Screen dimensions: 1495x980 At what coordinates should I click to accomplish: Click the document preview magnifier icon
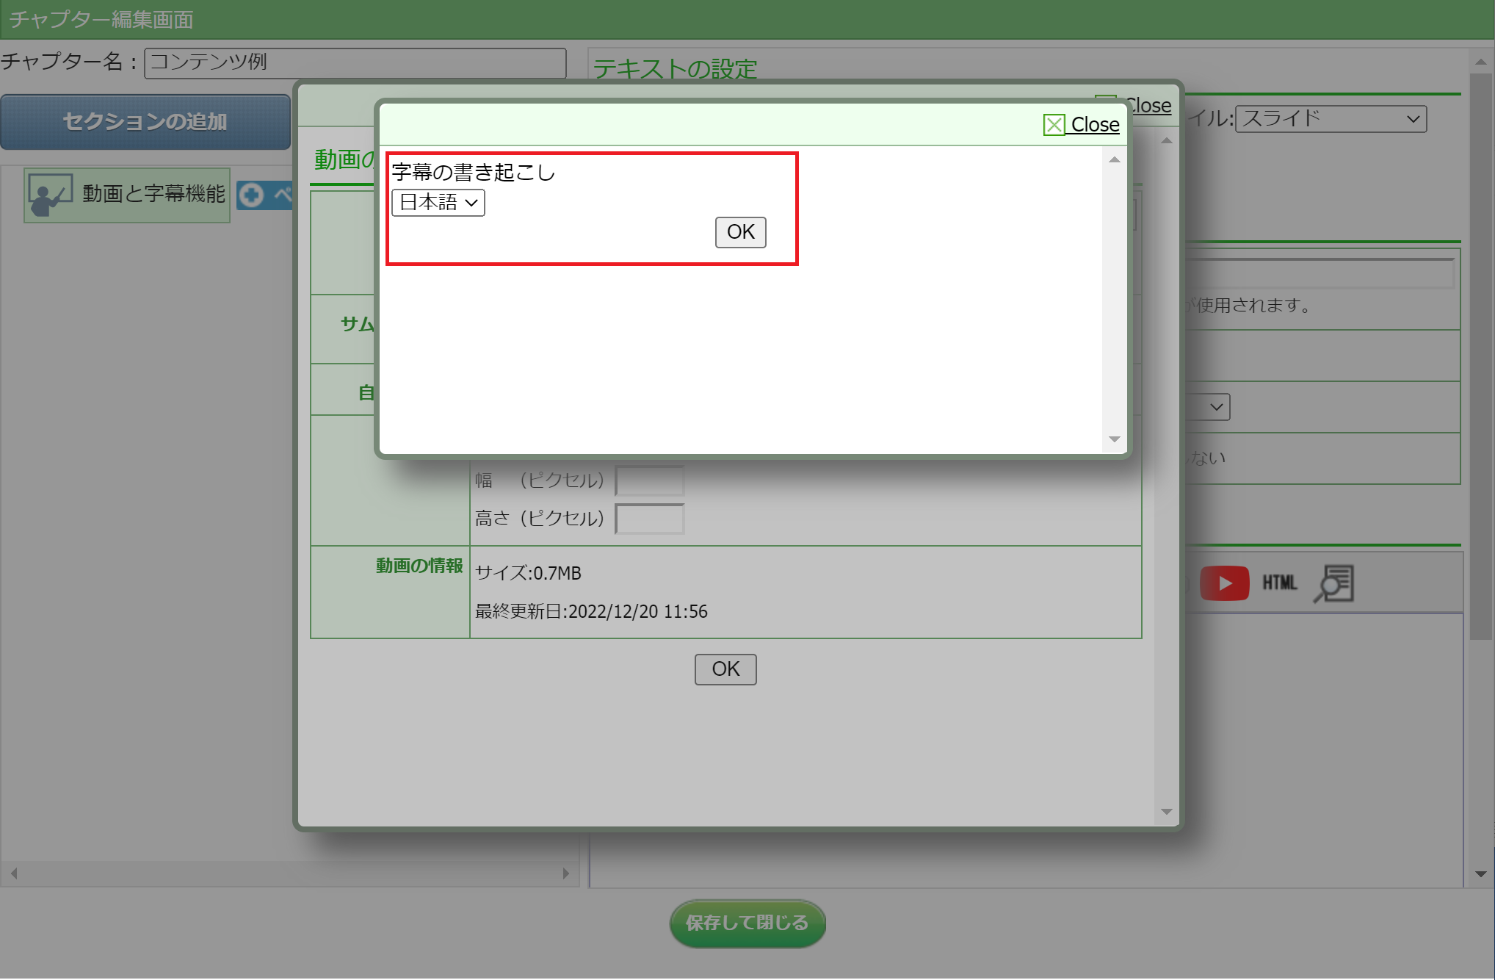[x=1333, y=583]
